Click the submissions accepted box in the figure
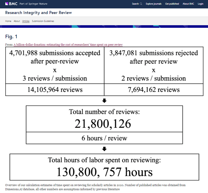This screenshot has width=208, height=193. pyautogui.click(x=55, y=65)
